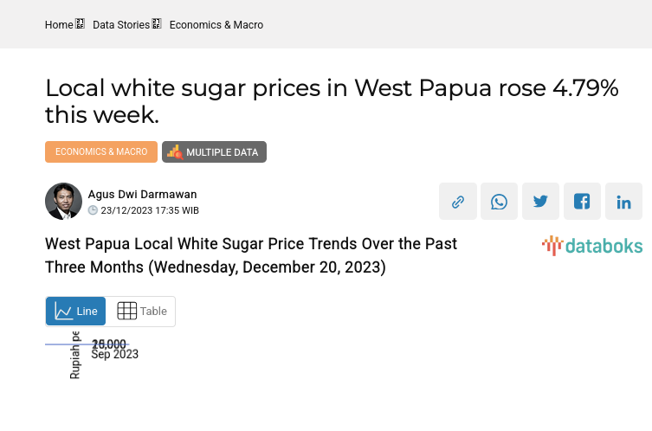Click the Multiple Data badge
The height and width of the screenshot is (431, 652).
[x=214, y=152]
